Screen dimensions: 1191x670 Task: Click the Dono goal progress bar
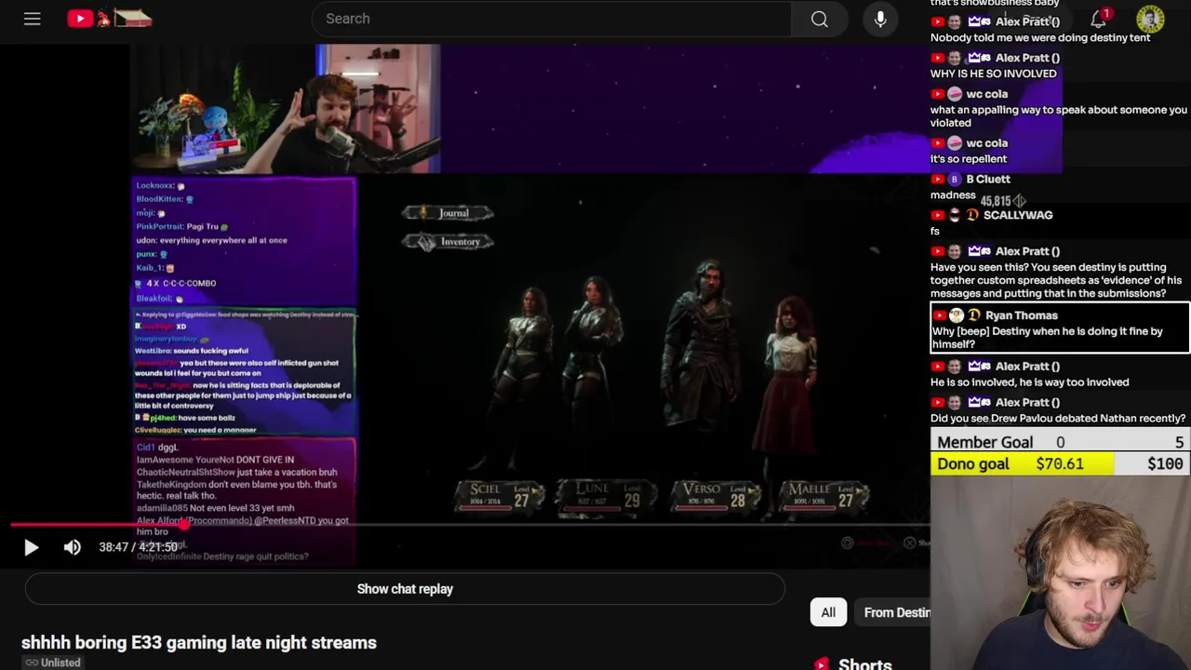1060,463
